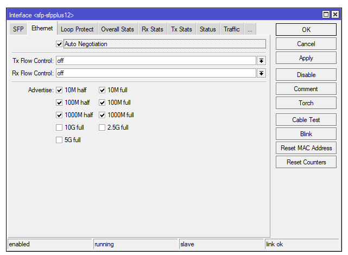
Task: Disable the interface with the Disable button
Action: 306,75
